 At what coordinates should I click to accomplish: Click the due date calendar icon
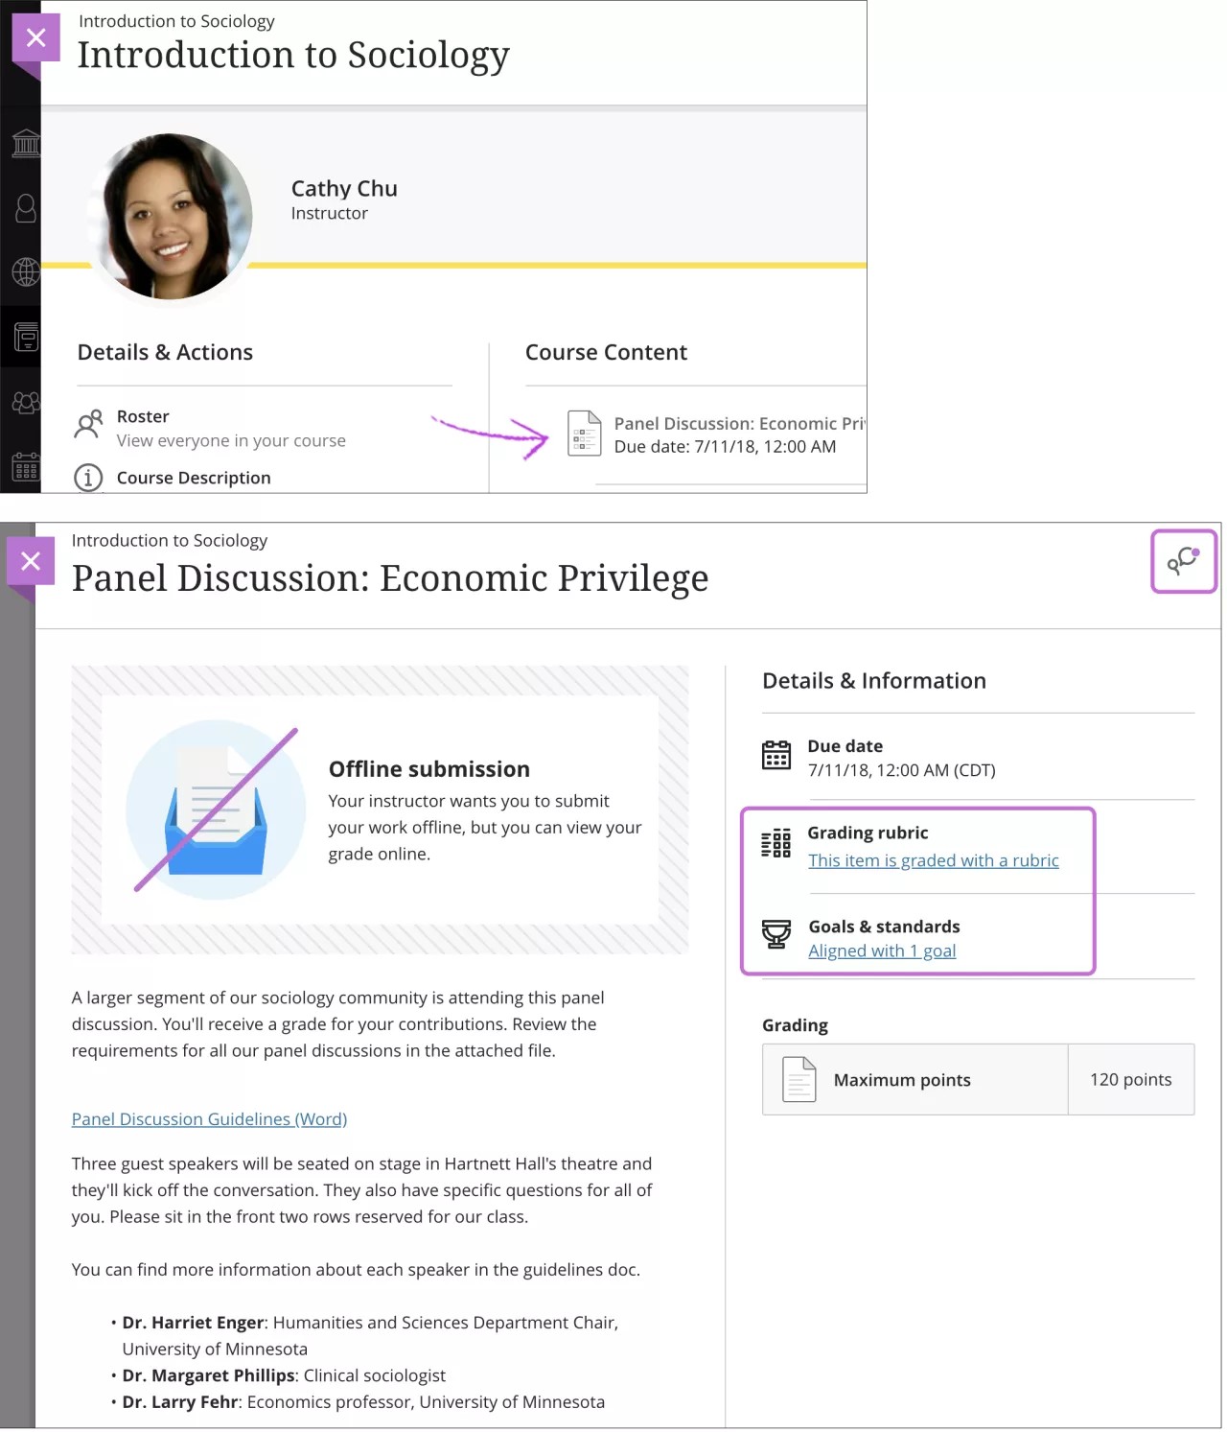[x=777, y=757]
